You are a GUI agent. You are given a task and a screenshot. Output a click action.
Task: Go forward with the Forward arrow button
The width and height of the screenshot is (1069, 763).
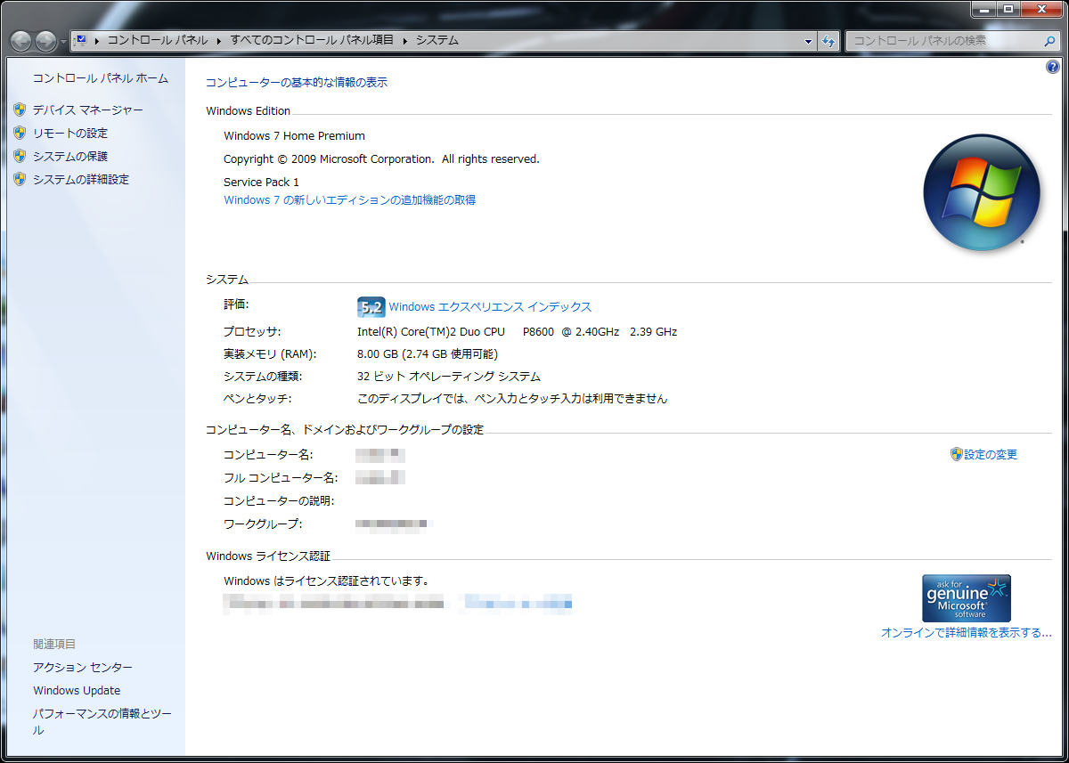point(45,40)
